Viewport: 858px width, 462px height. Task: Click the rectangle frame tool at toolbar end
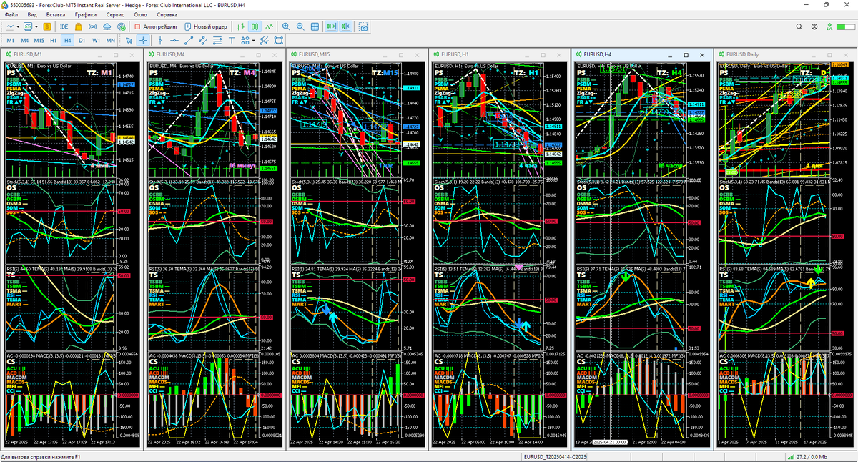279,41
